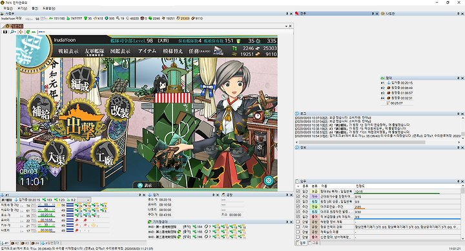Click アイテム in the game top menu
Image resolution: width=465 pixels, height=251 pixels.
point(147,51)
